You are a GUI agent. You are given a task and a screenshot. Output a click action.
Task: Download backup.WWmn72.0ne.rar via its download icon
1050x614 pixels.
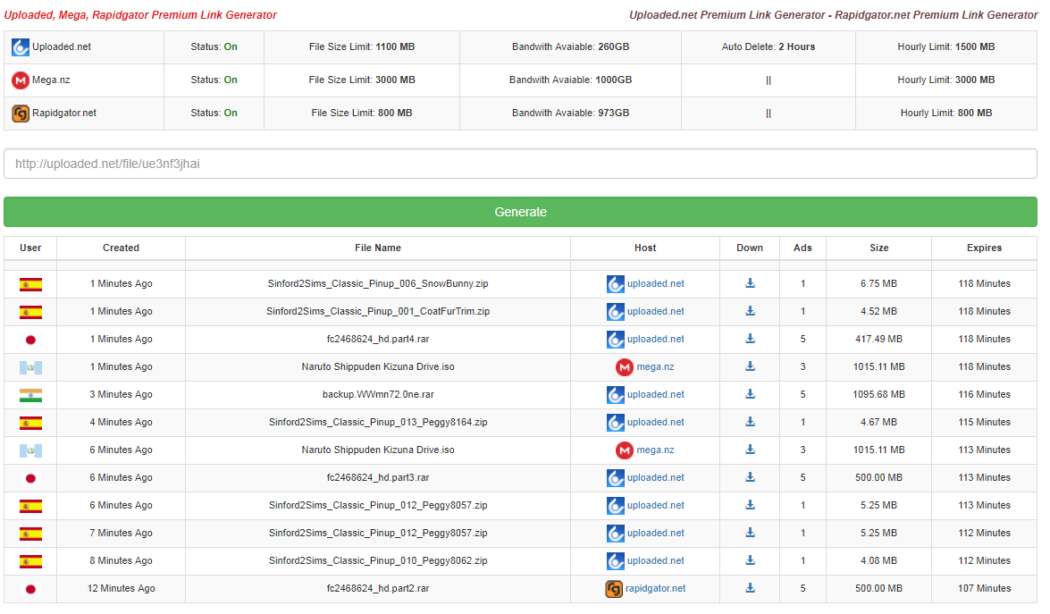pos(750,394)
